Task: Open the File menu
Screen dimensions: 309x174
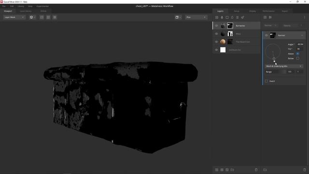Action: click(4, 6)
